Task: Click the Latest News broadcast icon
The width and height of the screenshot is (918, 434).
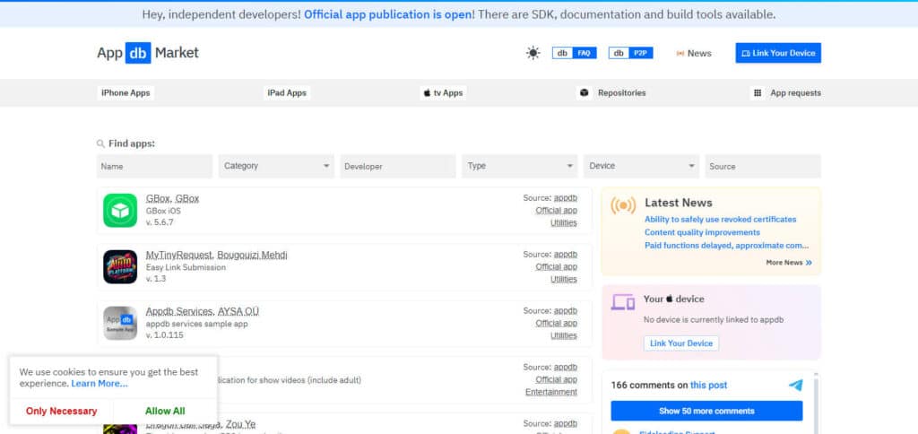Action: click(623, 205)
